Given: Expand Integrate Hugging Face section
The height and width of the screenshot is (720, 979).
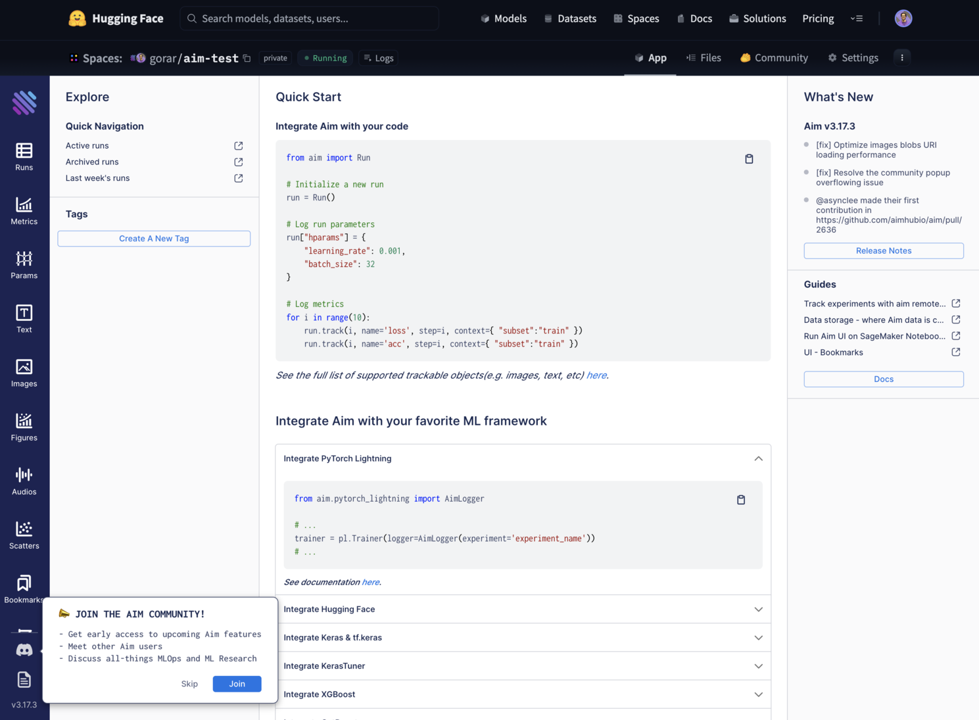Looking at the screenshot, I should click(x=523, y=610).
